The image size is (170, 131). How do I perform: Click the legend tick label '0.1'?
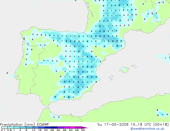pos(3,130)
